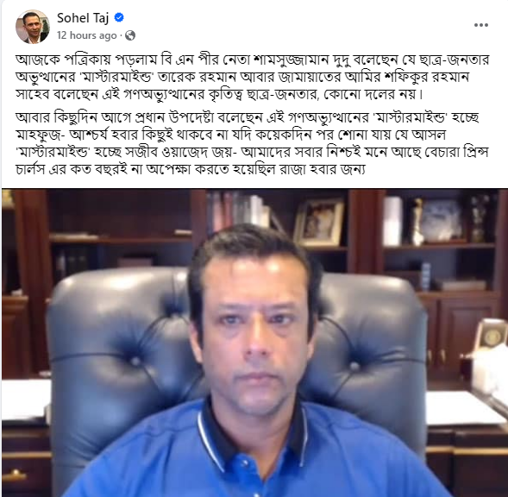
Task: Click the first paragraph of the post text
Action: 253,77
